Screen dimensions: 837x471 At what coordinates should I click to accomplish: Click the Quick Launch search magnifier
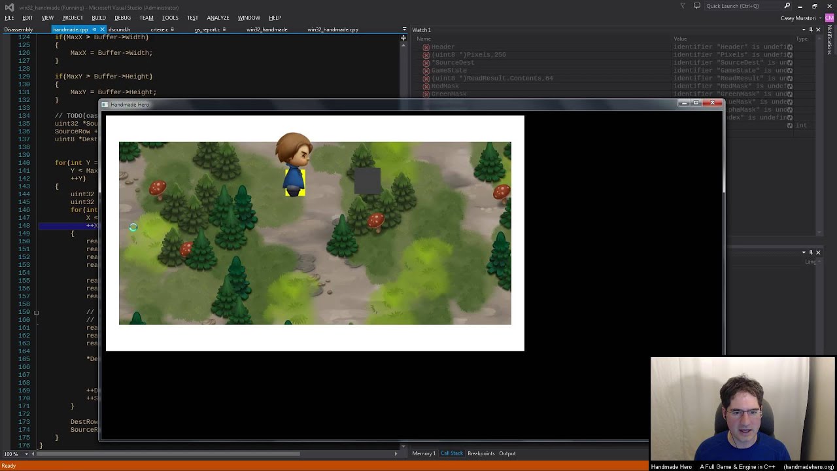[787, 6]
